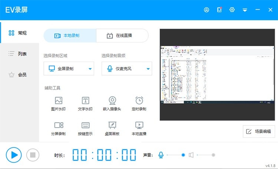Open settings gear in title bar

point(232,10)
